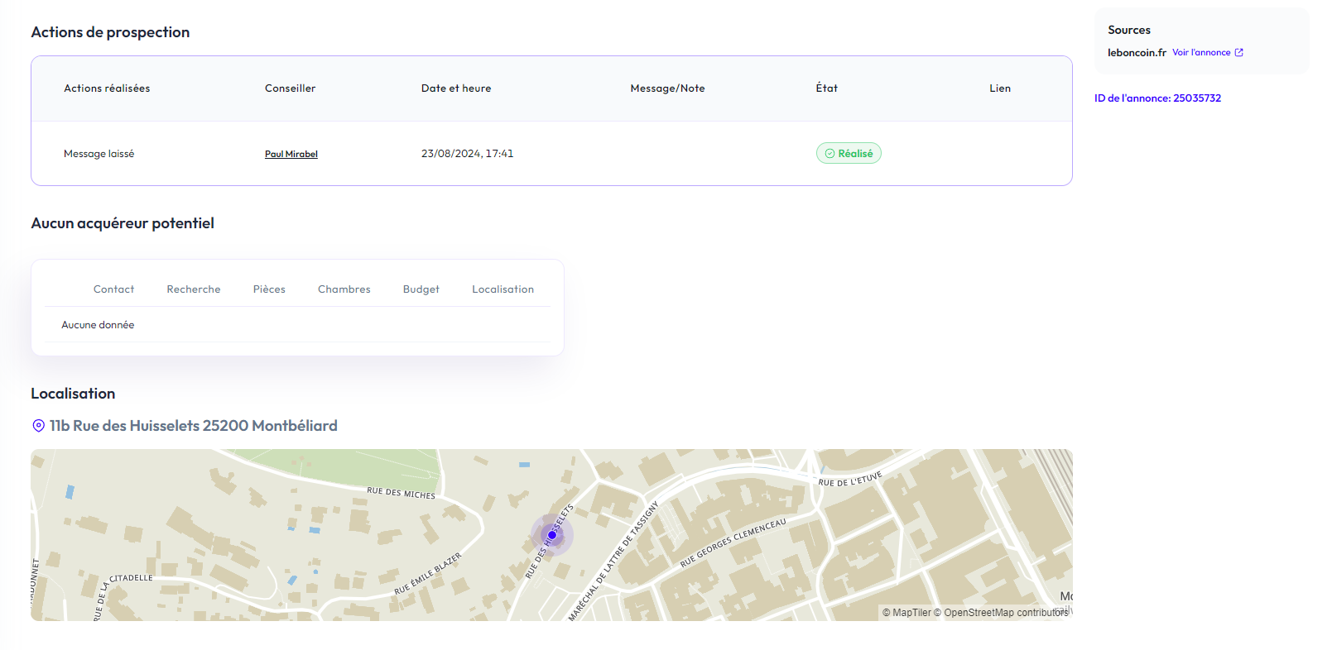Click the external link icon beside Voir l'annonce
Viewport: 1332px width, 650px height.
(x=1238, y=53)
